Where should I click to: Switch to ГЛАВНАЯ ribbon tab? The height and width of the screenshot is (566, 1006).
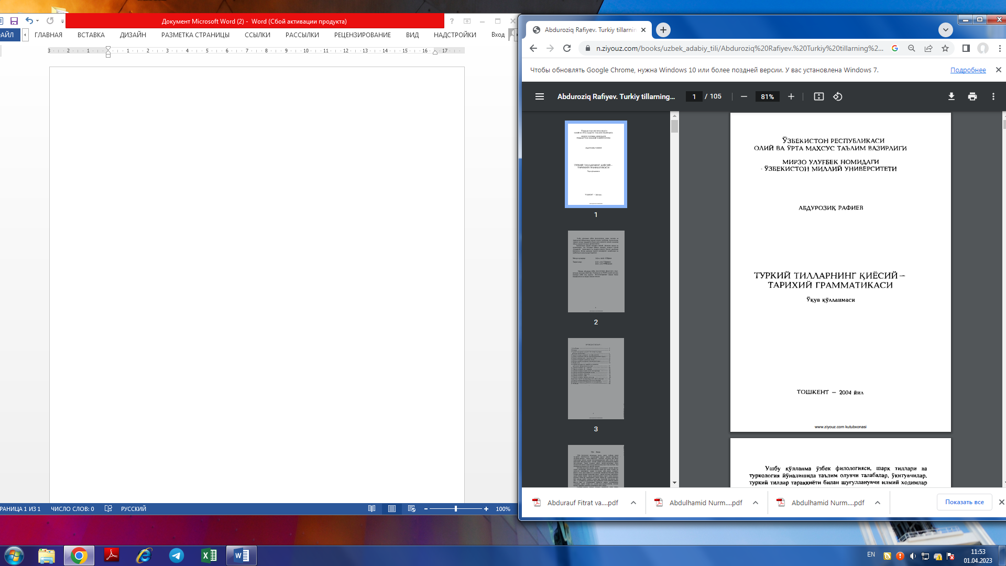click(x=48, y=35)
